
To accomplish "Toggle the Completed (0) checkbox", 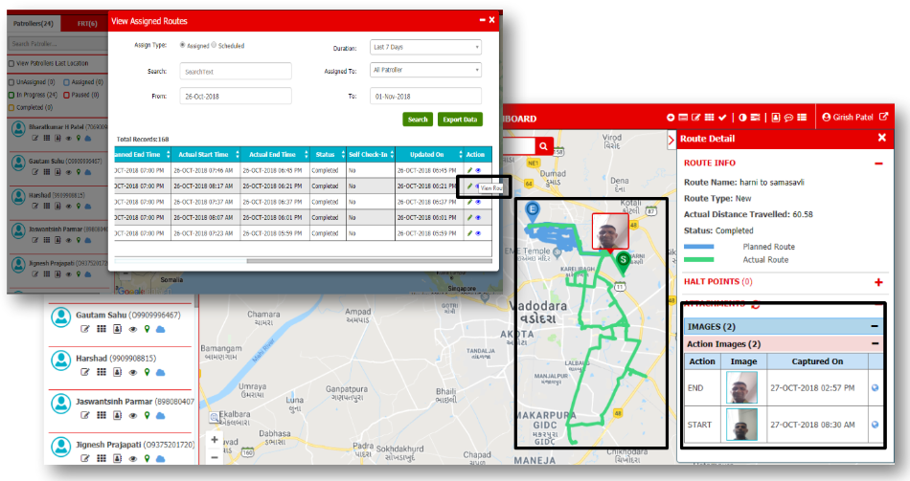I will [x=11, y=108].
